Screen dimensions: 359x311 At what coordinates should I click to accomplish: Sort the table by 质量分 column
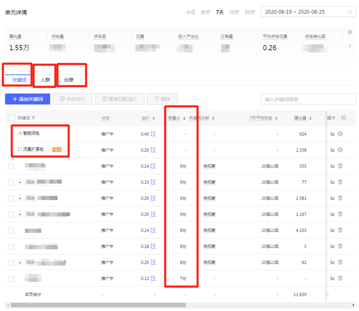pos(184,118)
